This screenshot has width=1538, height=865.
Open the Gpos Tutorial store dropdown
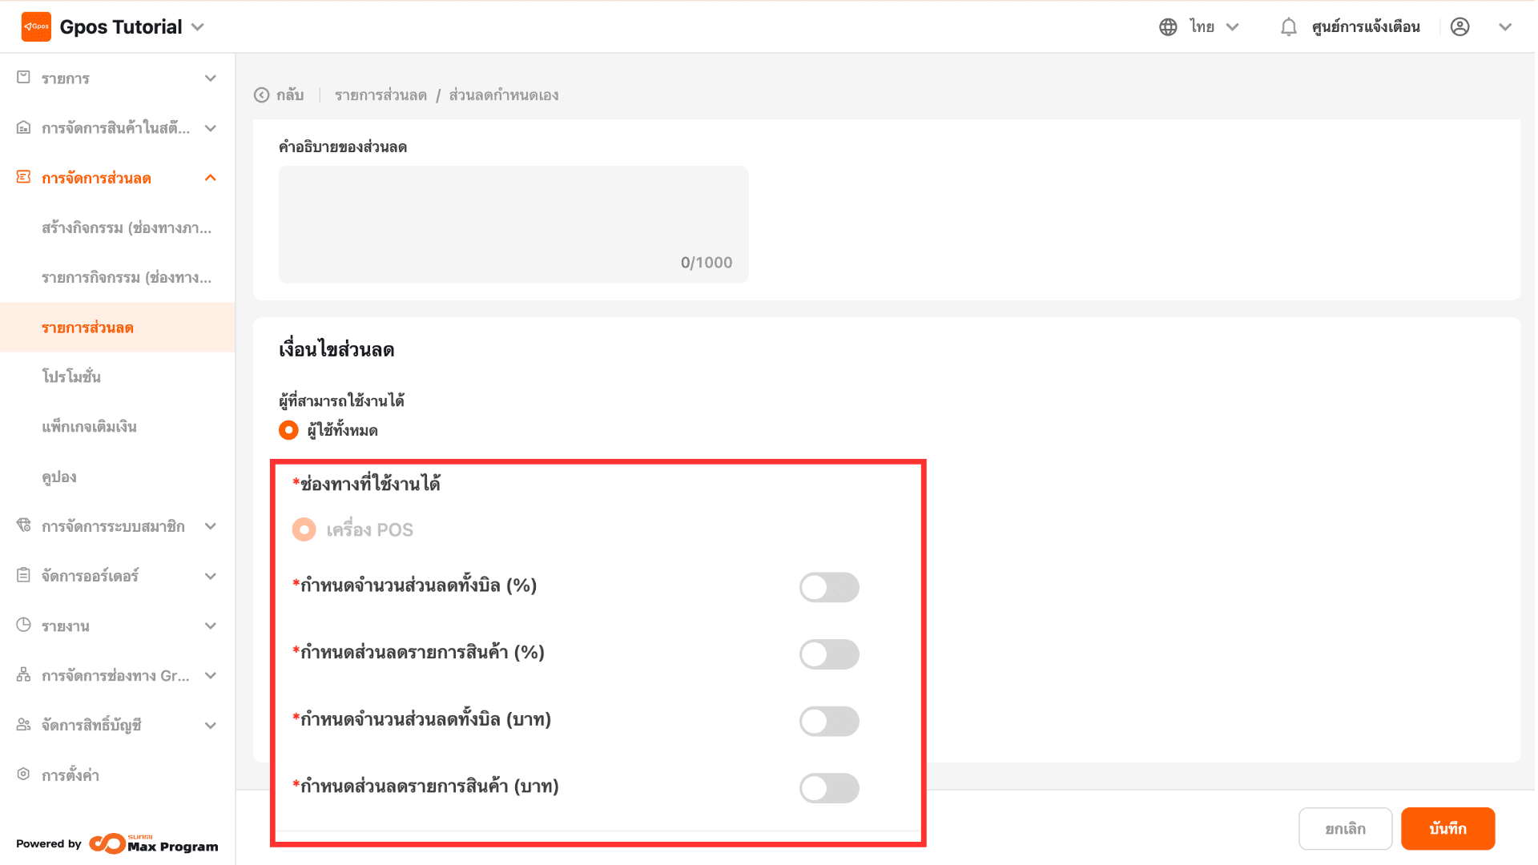[x=198, y=27]
